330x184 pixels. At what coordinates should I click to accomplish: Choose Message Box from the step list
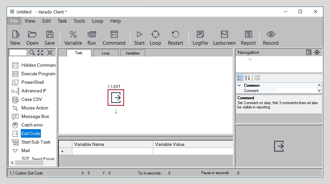click(x=35, y=116)
